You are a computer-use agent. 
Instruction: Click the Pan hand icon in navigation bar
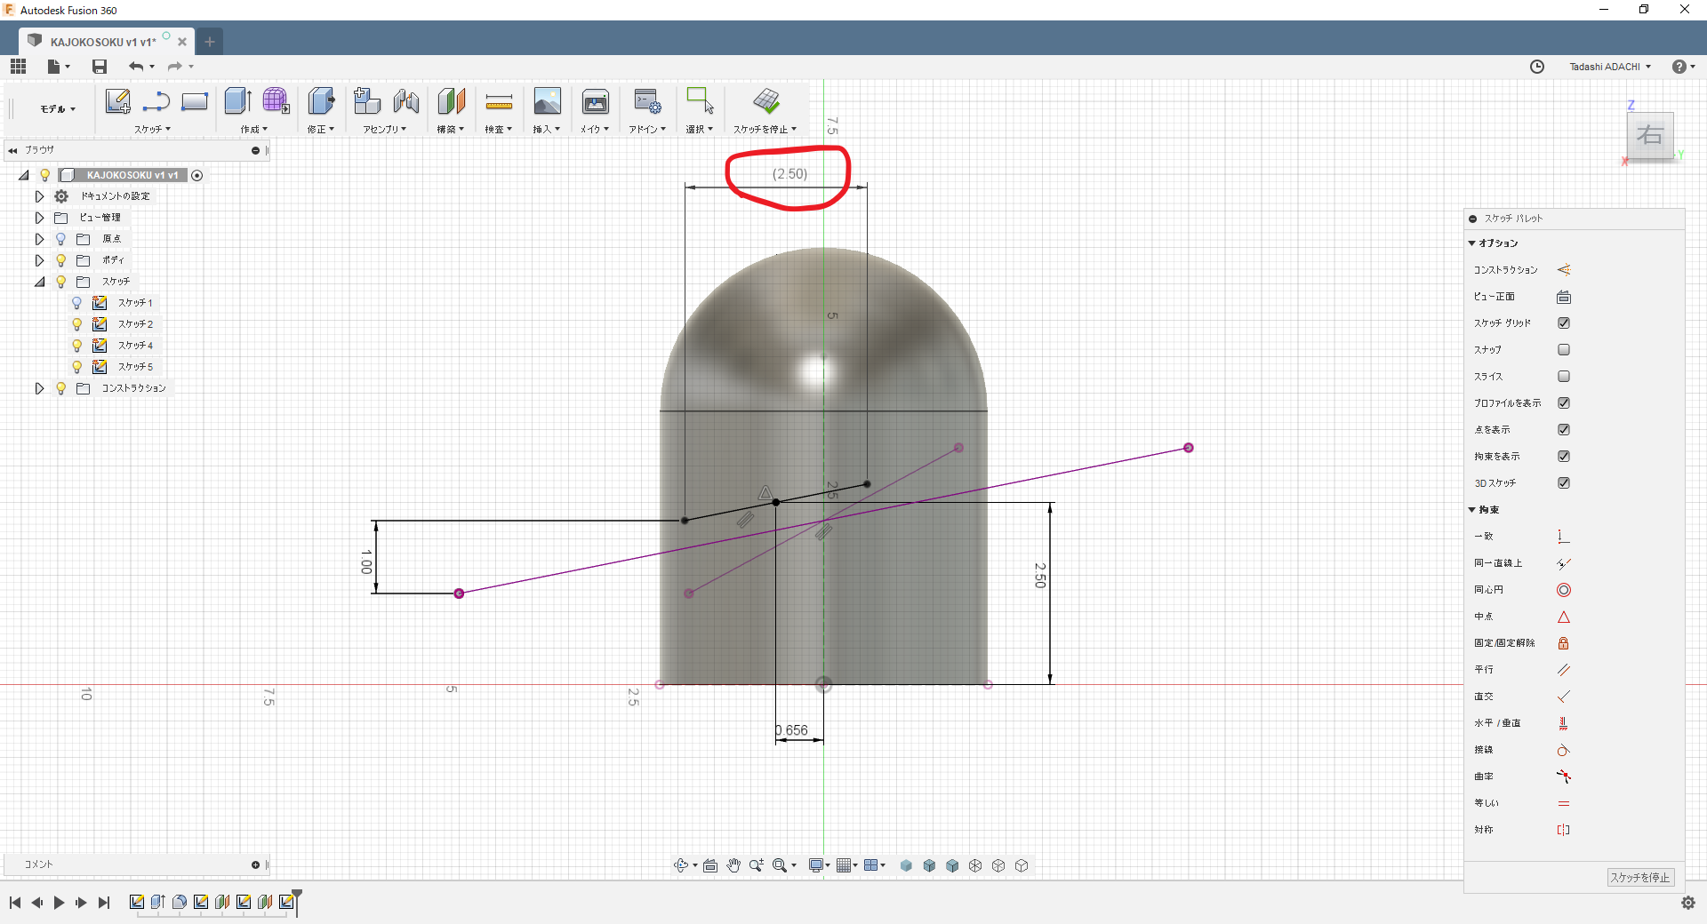[x=733, y=865]
